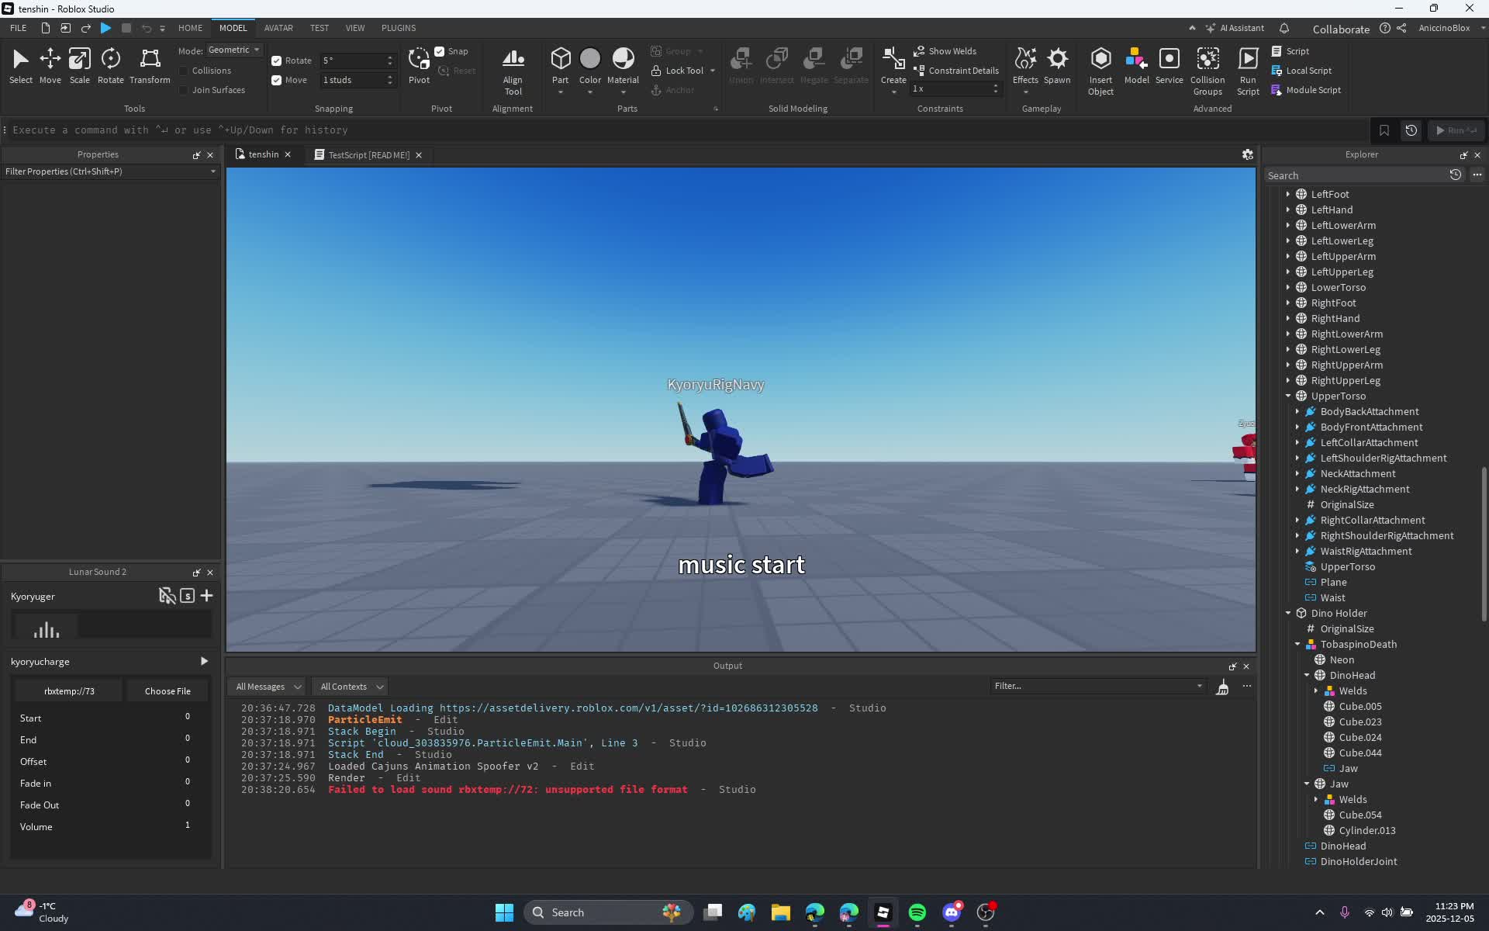The image size is (1489, 931).
Task: Play the kyoryucharge sound
Action: click(x=204, y=662)
